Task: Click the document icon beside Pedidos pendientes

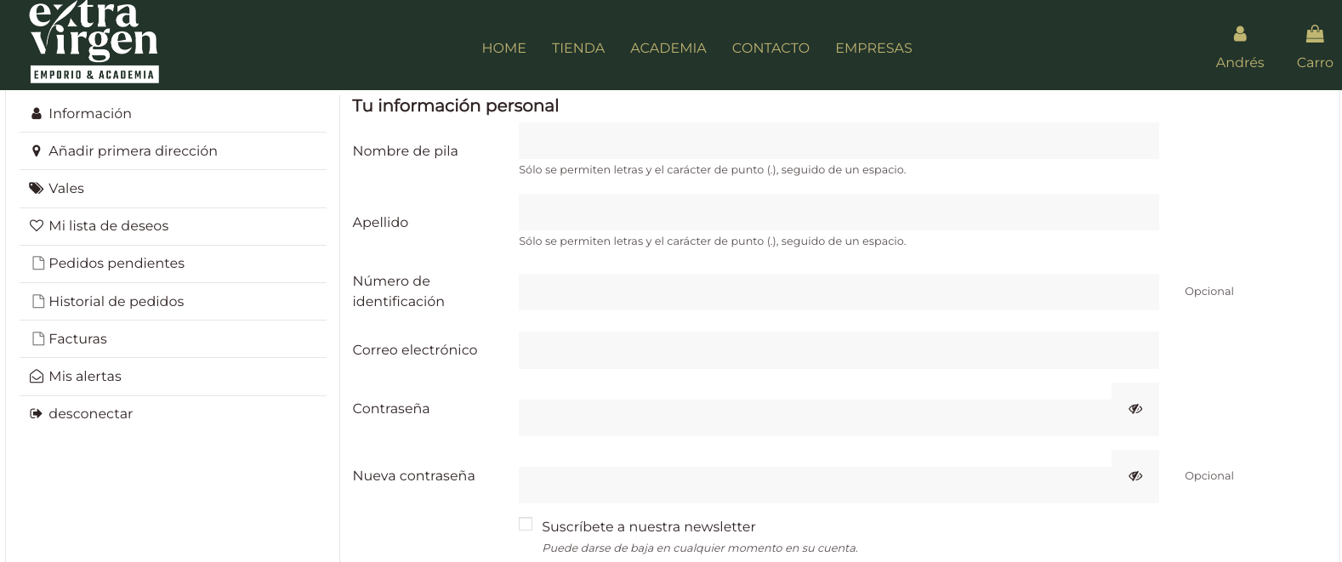Action: [x=37, y=263]
